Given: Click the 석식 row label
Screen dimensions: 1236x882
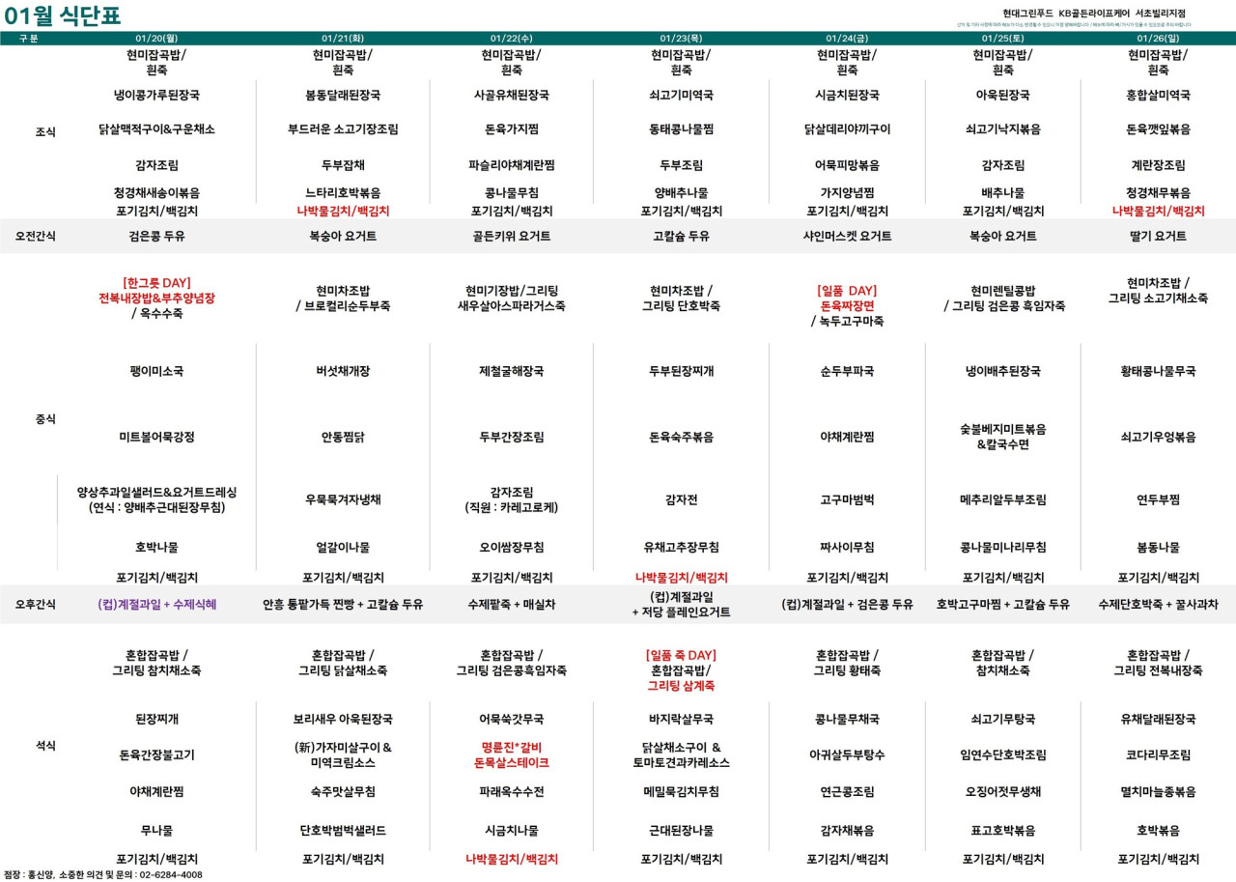Looking at the screenshot, I should coord(45,746).
